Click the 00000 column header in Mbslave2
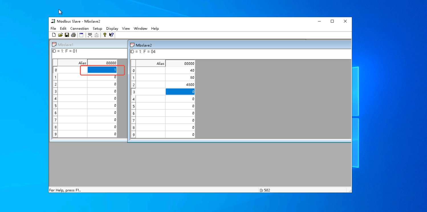Viewport: 427px width, 212px height. coord(180,63)
